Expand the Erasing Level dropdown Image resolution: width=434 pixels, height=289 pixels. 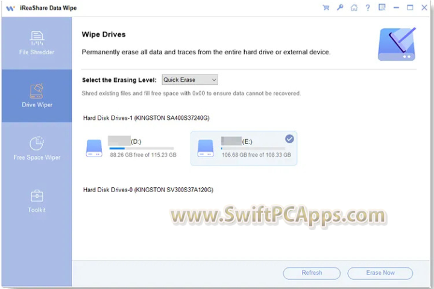pos(190,79)
